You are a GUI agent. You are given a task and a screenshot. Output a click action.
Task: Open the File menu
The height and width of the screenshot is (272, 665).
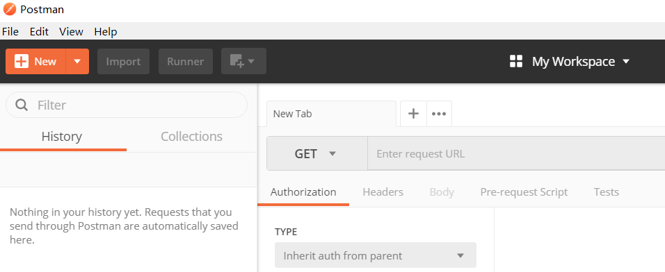point(10,32)
